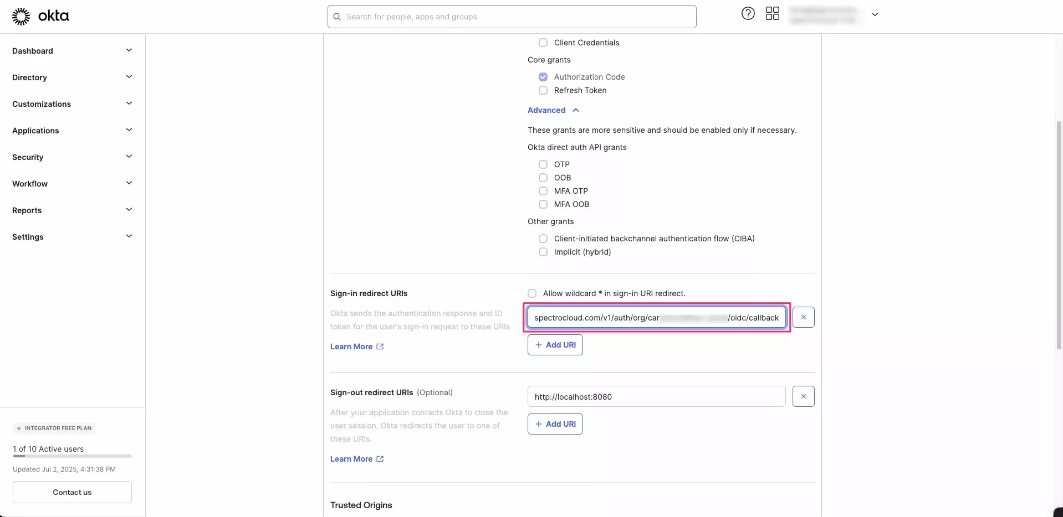The height and width of the screenshot is (517, 1063).
Task: Clear the localhost sign-out URI using X icon
Action: click(x=803, y=396)
